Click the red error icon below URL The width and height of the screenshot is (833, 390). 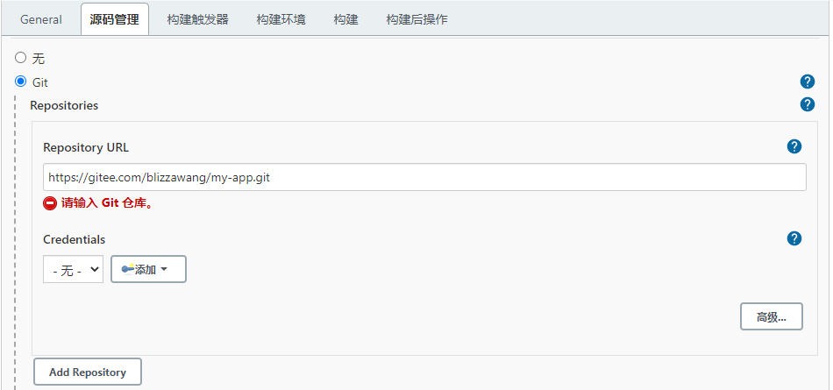[50, 203]
